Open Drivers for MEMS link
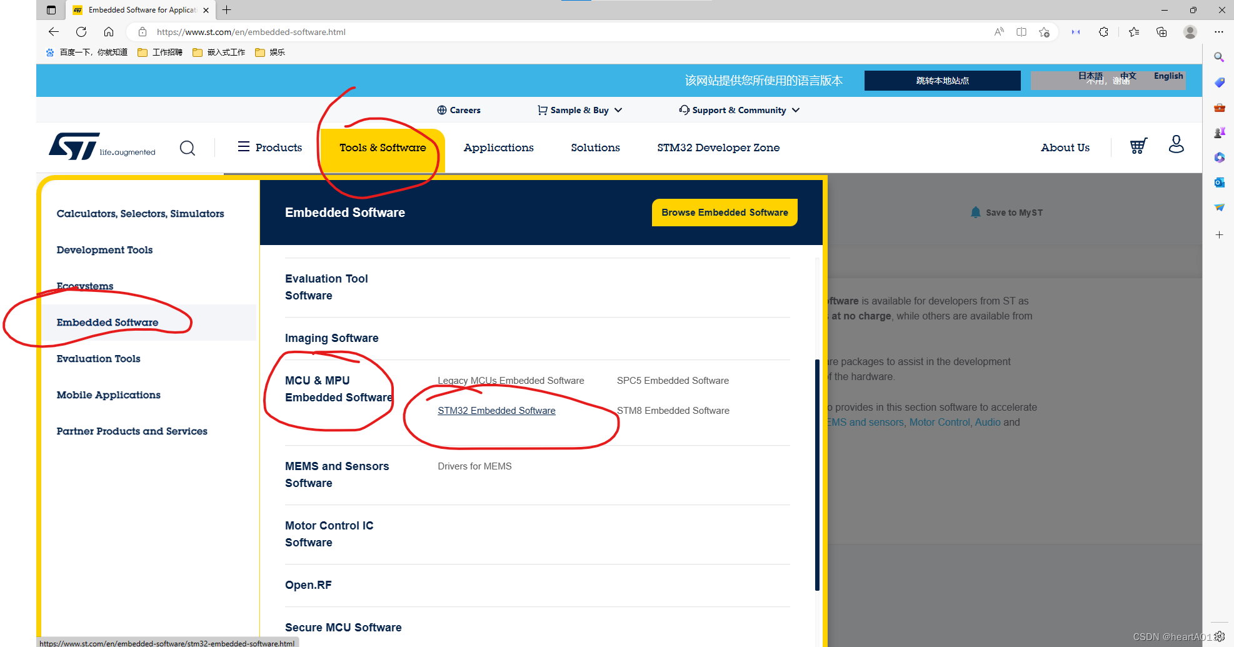1234x647 pixels. [x=474, y=466]
